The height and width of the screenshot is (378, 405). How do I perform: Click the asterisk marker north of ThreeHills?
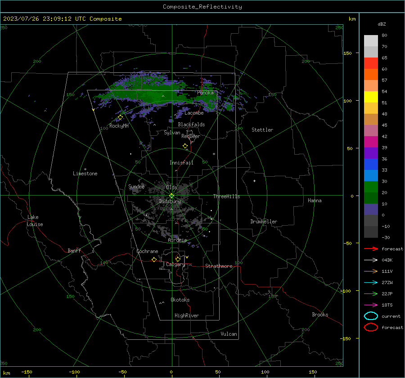pos(214,154)
